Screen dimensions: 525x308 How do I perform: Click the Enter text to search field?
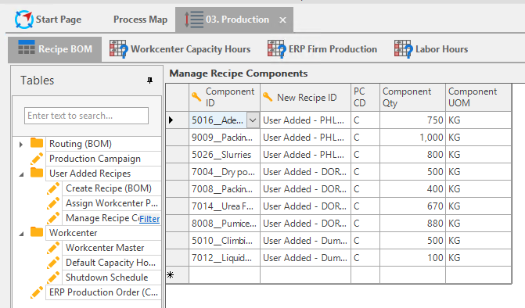(x=86, y=116)
